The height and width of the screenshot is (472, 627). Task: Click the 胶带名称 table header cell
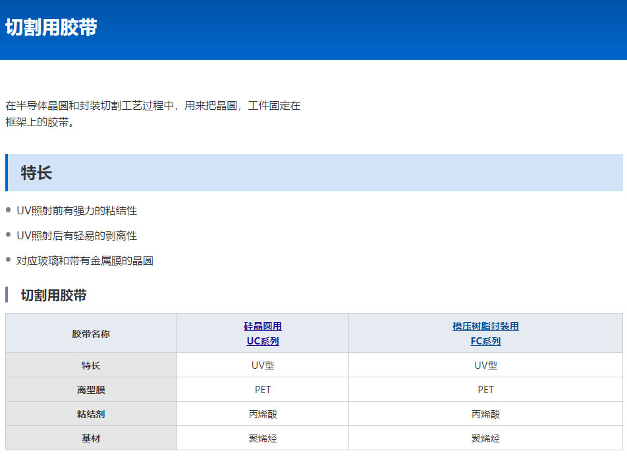[91, 334]
